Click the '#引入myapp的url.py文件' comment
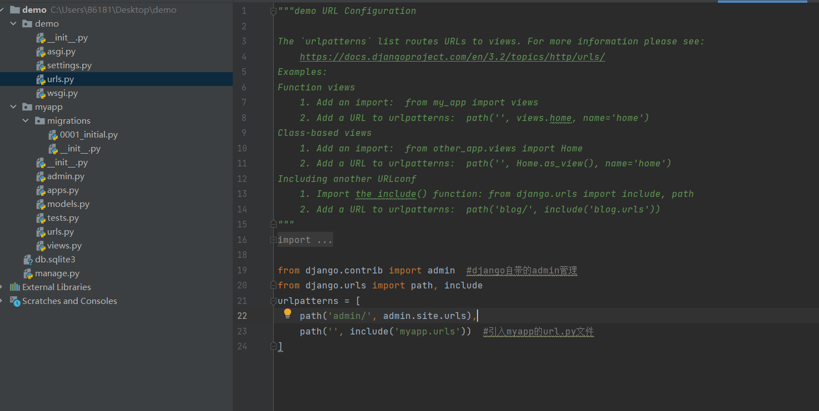The height and width of the screenshot is (411, 819). pos(539,331)
